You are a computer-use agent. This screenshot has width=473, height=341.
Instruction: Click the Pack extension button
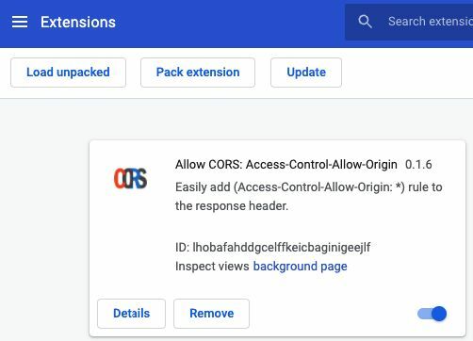pos(198,73)
